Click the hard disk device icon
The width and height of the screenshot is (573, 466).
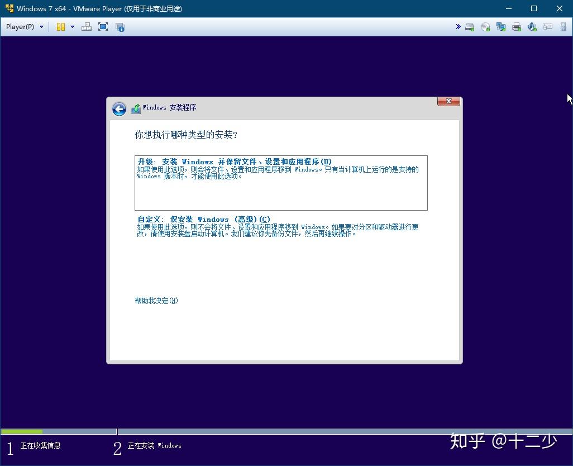[470, 27]
